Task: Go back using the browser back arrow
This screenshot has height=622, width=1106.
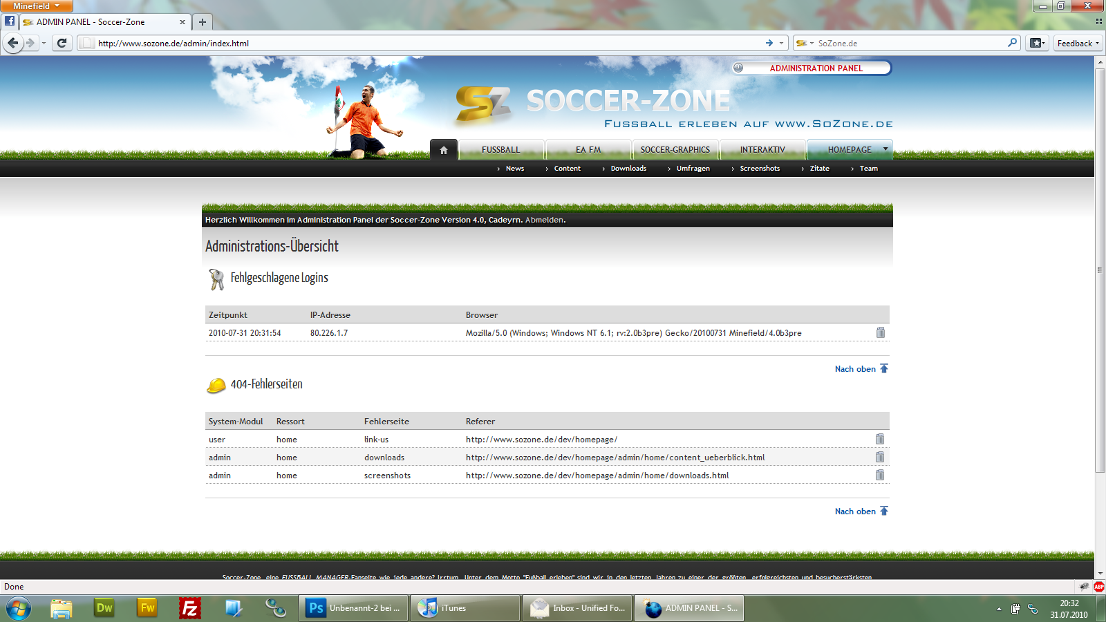Action: 13,43
